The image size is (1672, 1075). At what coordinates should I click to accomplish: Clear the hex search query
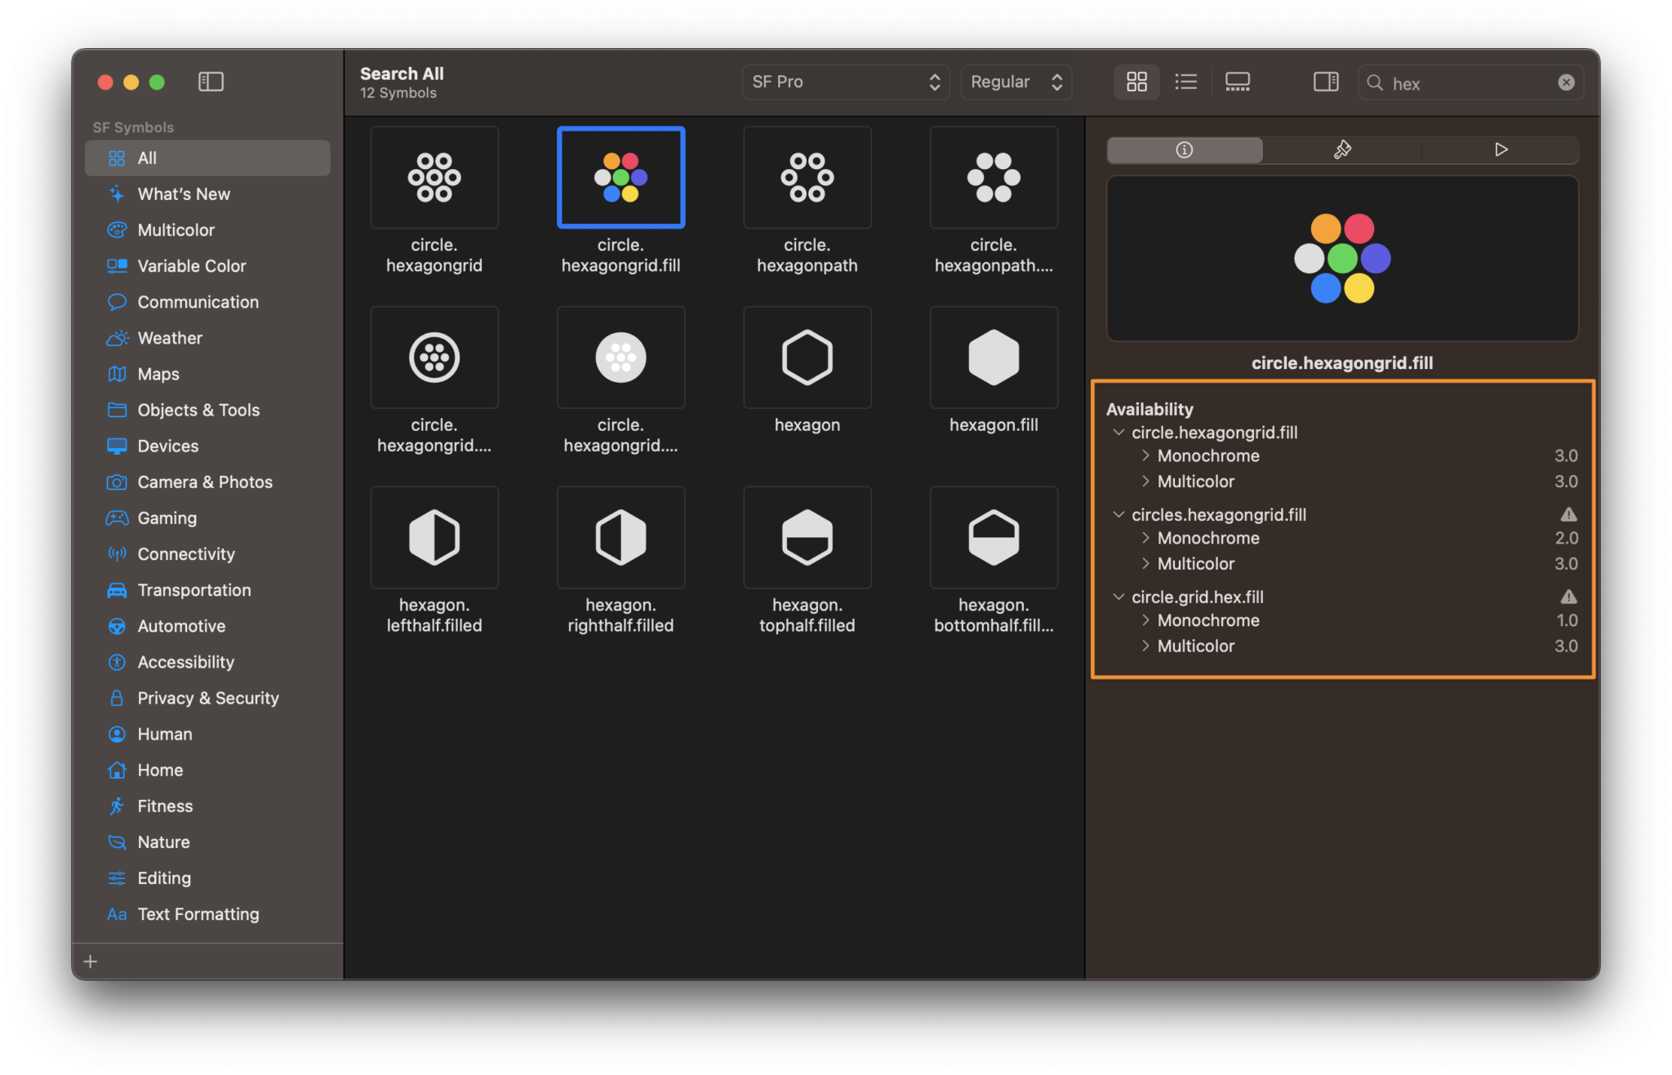1566,82
